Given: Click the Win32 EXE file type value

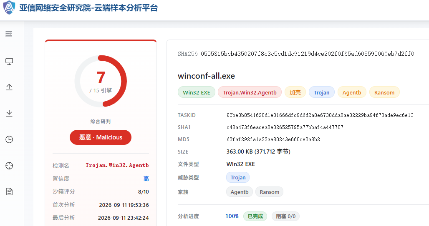Looking at the screenshot, I should pyautogui.click(x=240, y=164).
